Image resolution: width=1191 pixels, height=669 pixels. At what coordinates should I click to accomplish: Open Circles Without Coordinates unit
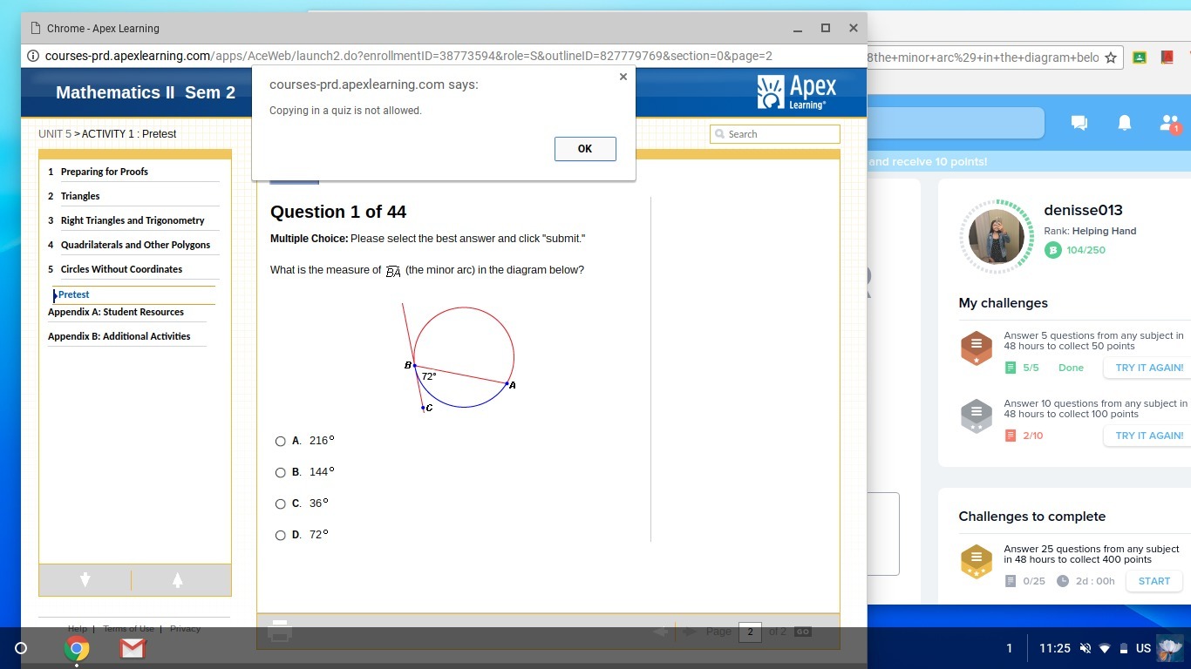pos(121,269)
